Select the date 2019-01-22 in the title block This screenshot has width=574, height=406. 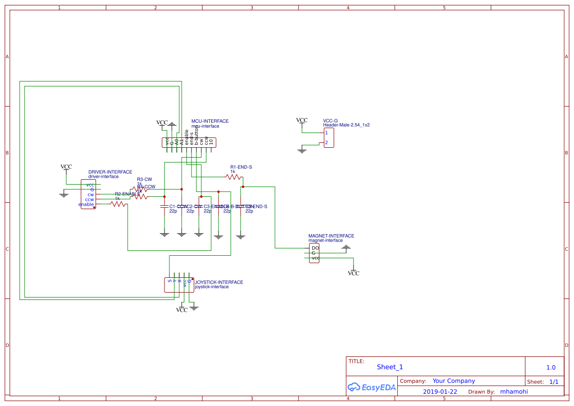point(440,391)
